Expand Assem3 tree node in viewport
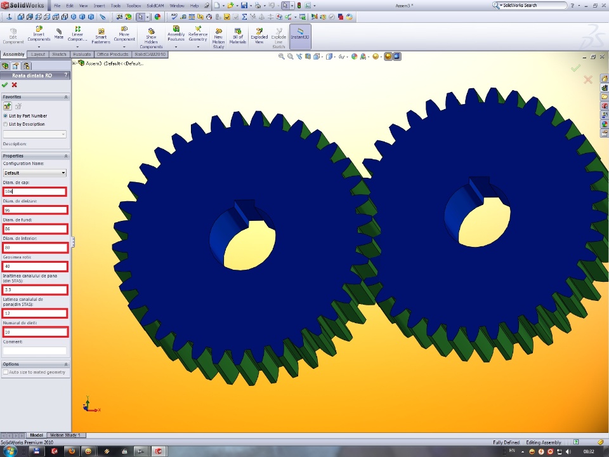The height and width of the screenshot is (457, 609). [75, 63]
